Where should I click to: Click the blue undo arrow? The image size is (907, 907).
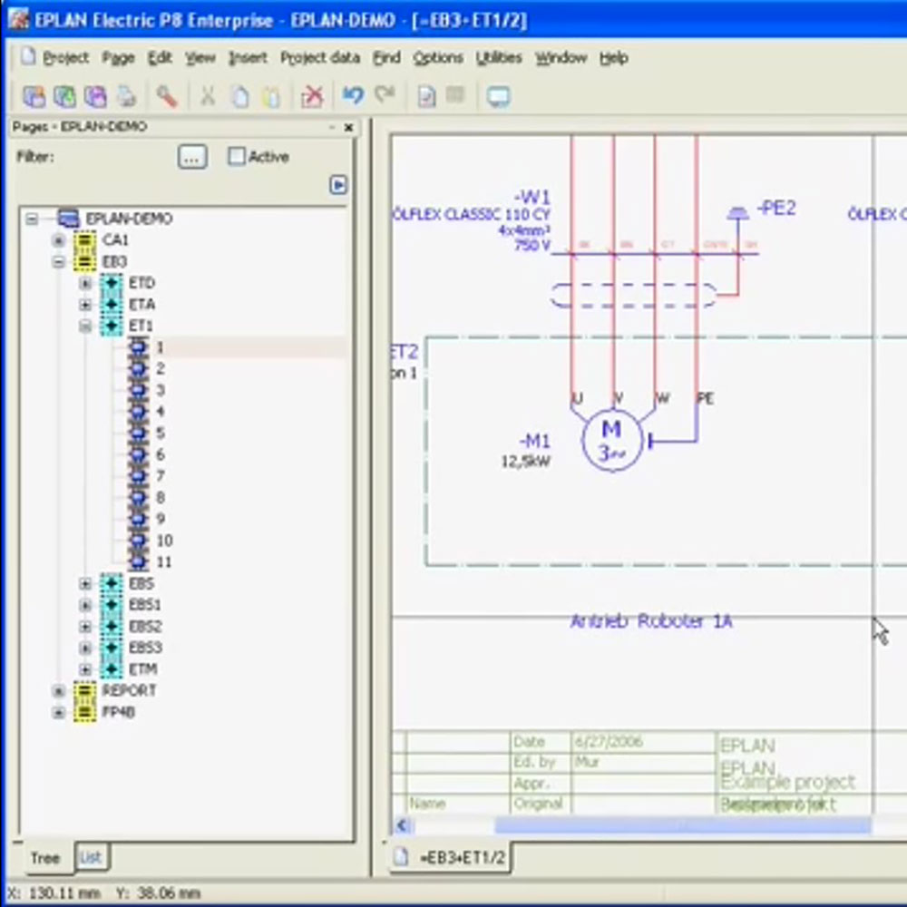tap(353, 95)
